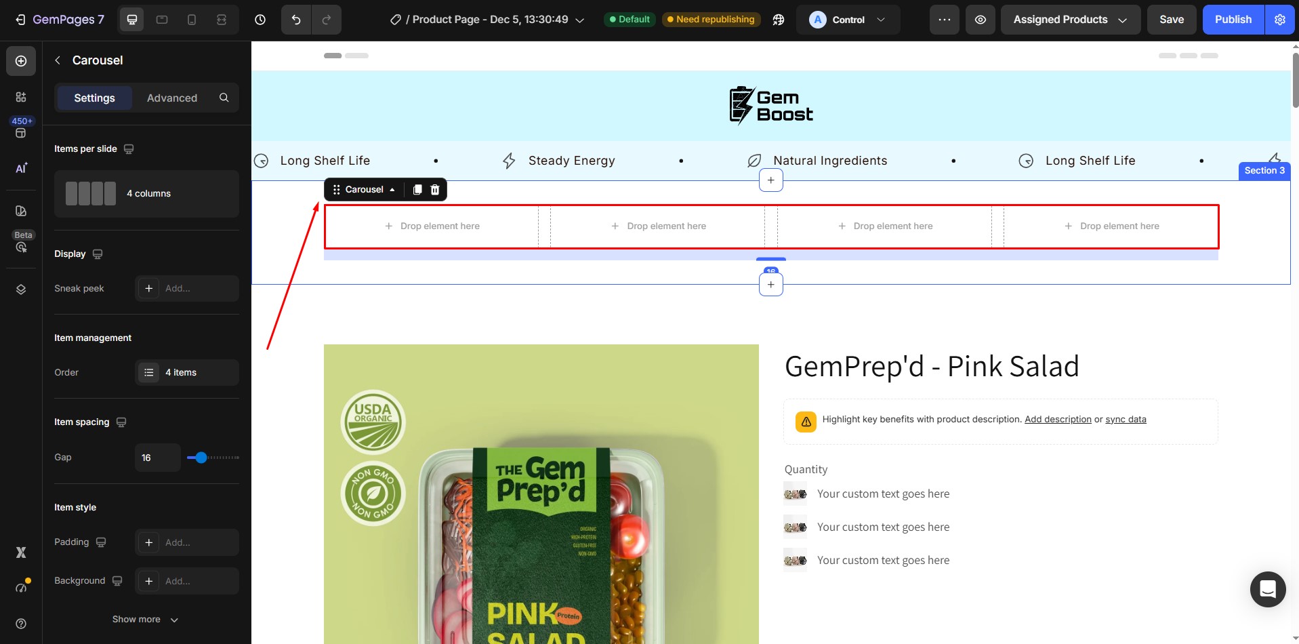Redo the last undone change
This screenshot has height=644, width=1299.
327,20
